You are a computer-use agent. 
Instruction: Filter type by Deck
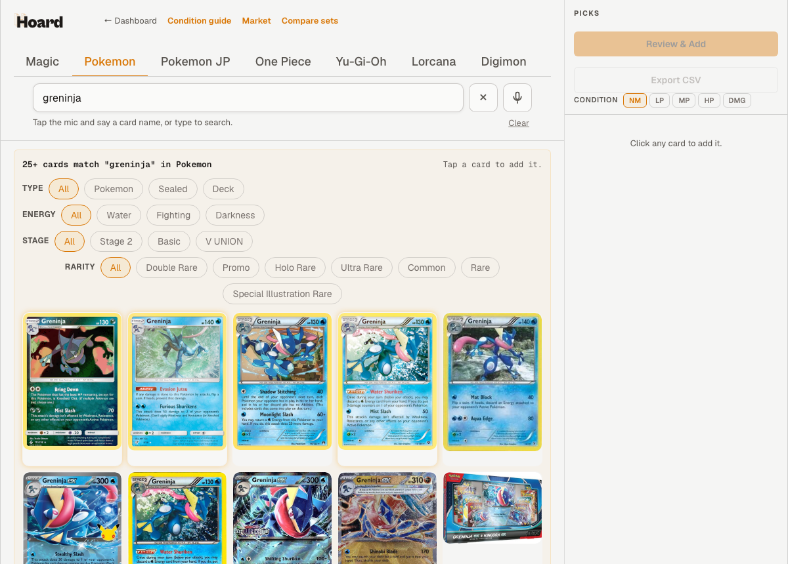(223, 189)
